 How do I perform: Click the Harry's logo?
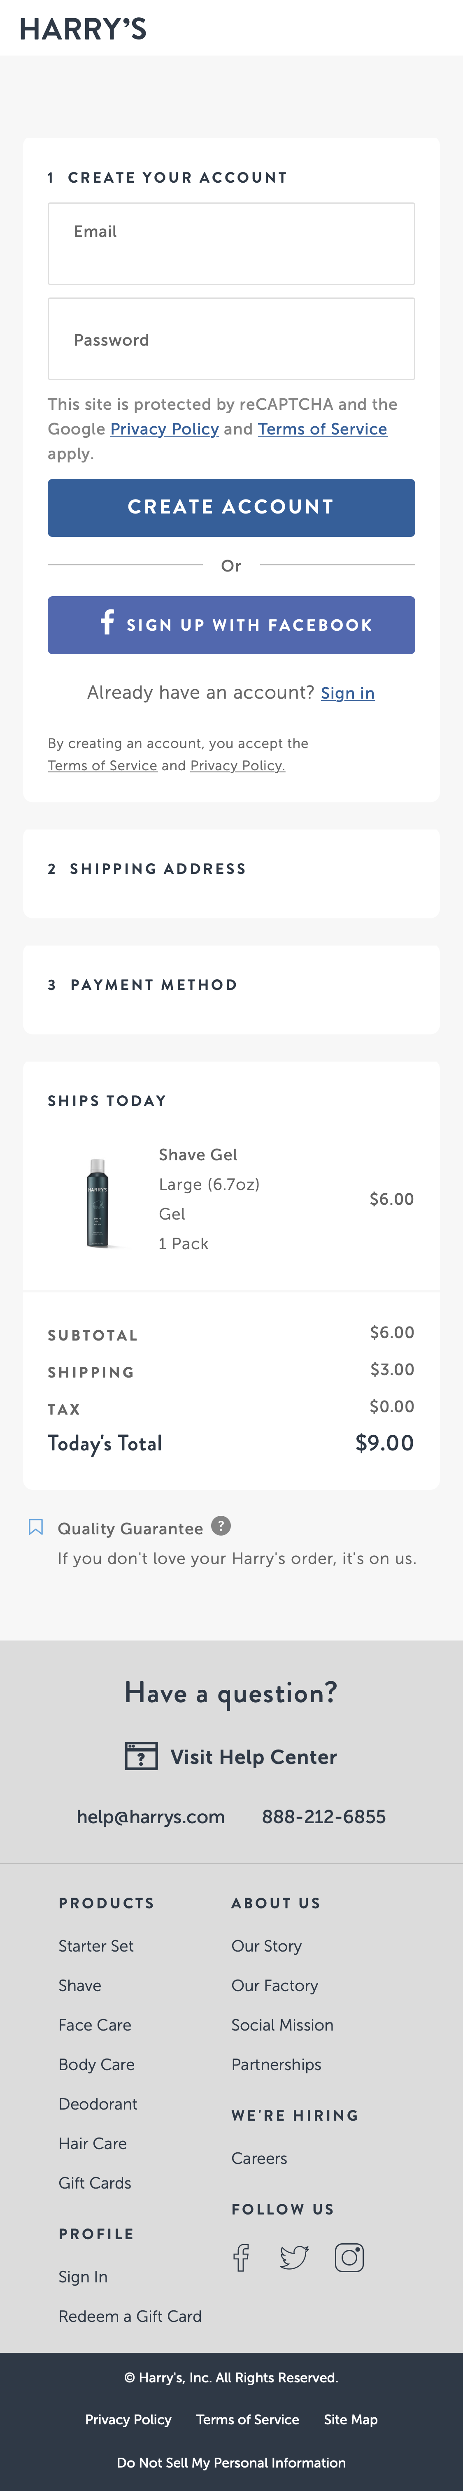83,29
